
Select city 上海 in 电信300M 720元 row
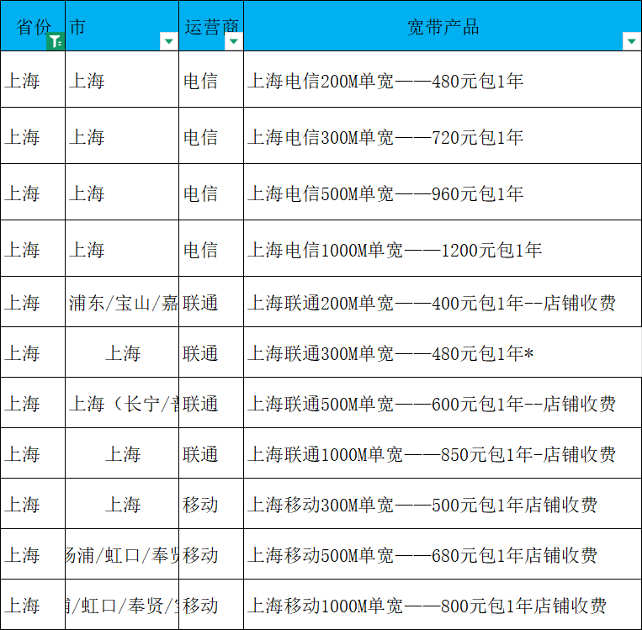(87, 137)
